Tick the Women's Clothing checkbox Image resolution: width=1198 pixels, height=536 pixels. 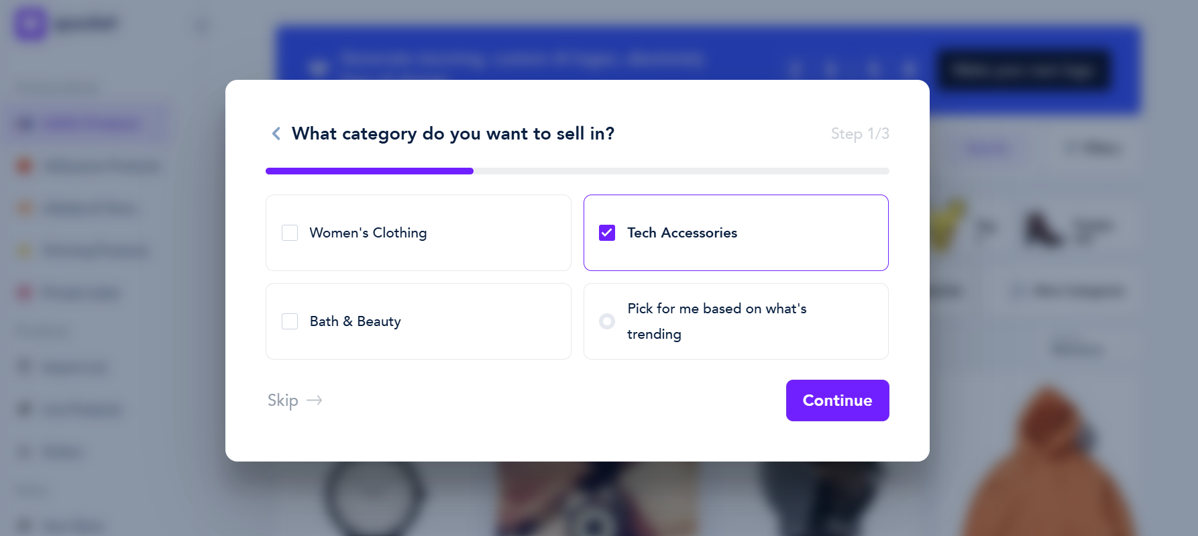pos(290,233)
